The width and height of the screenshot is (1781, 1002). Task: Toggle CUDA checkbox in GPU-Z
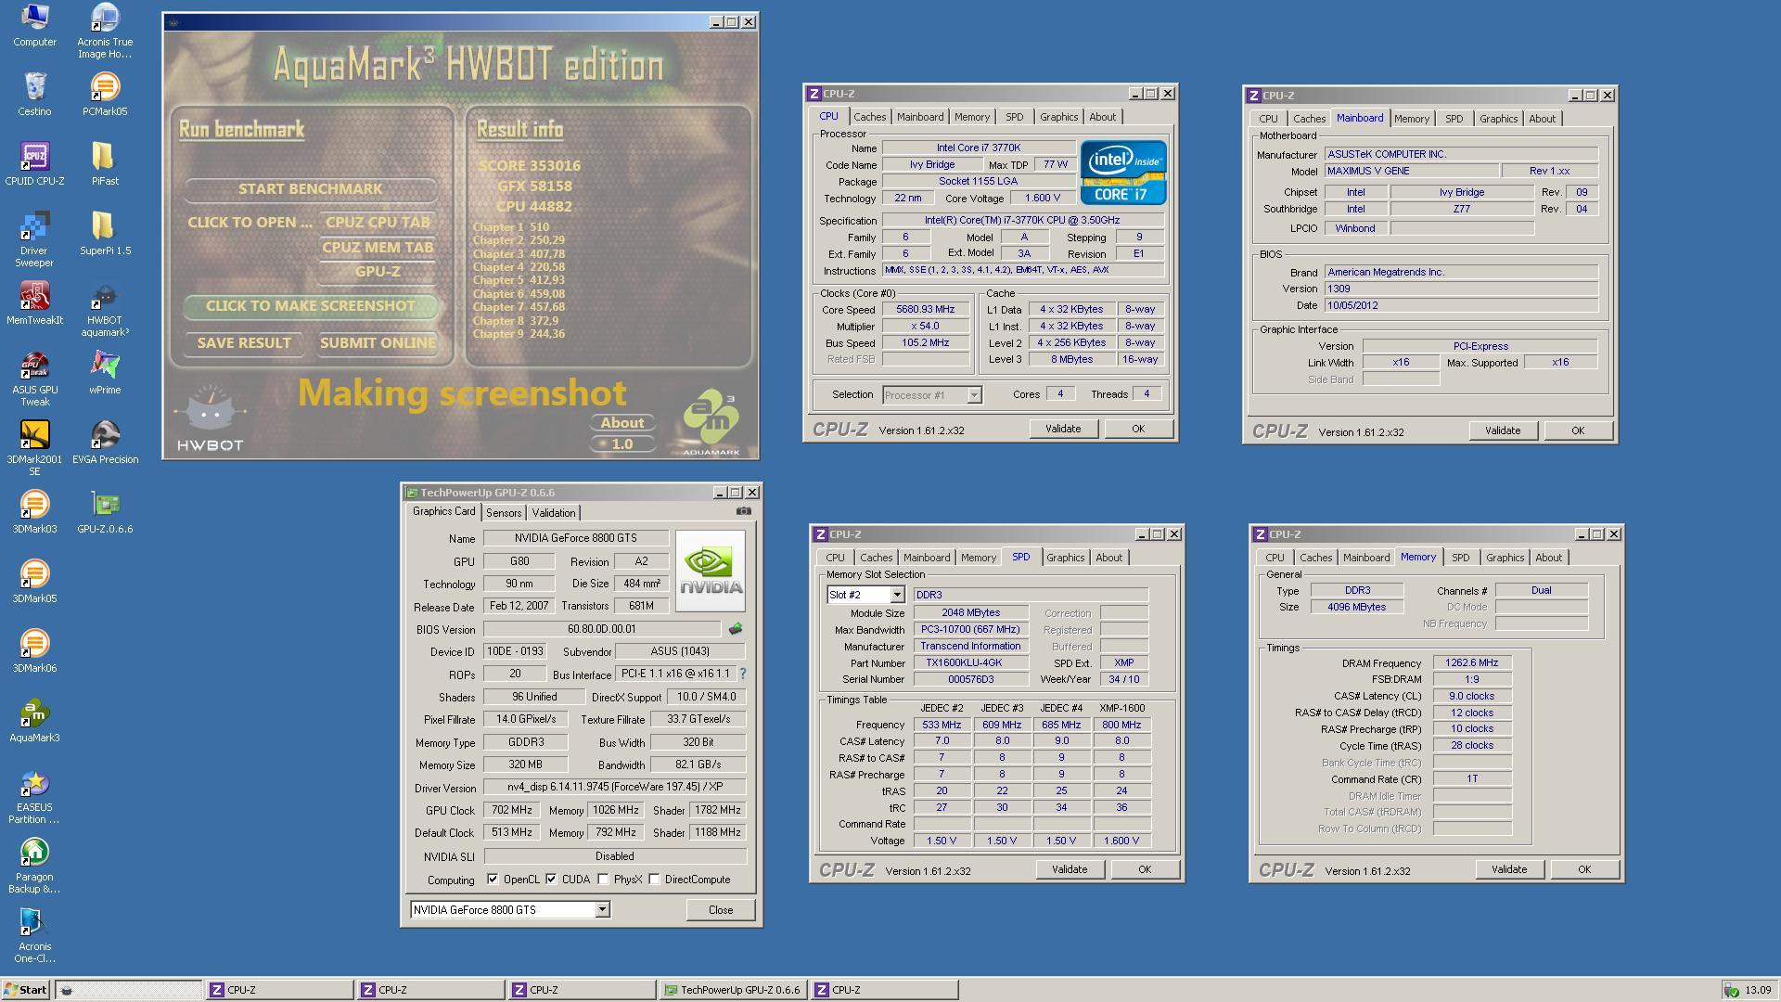tap(551, 879)
